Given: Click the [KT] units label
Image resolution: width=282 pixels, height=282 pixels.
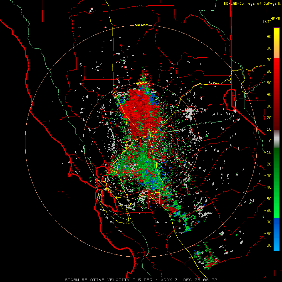Looking at the screenshot, I should 268,22.
